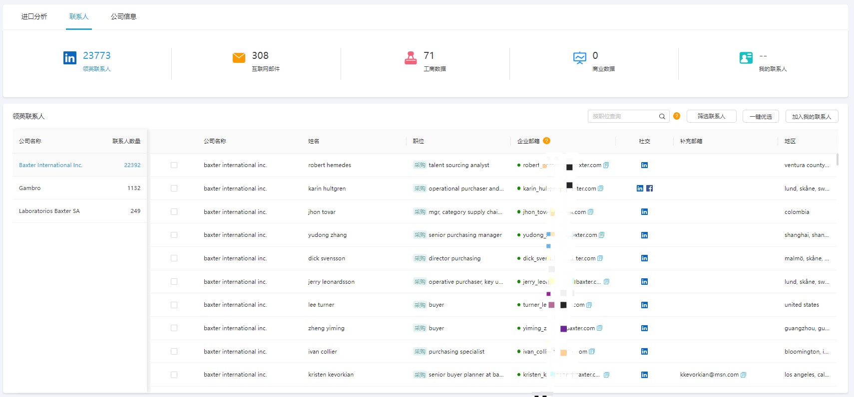Copy dick svensson company email
The image size is (854, 397).
coord(600,258)
